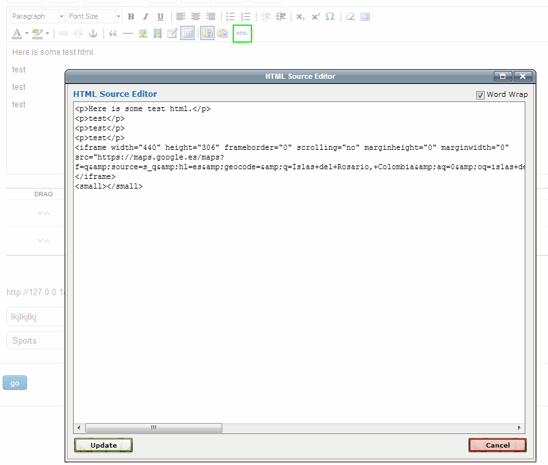This screenshot has height=465, width=548.
Task: Open the text color picker arrow
Action: point(26,34)
